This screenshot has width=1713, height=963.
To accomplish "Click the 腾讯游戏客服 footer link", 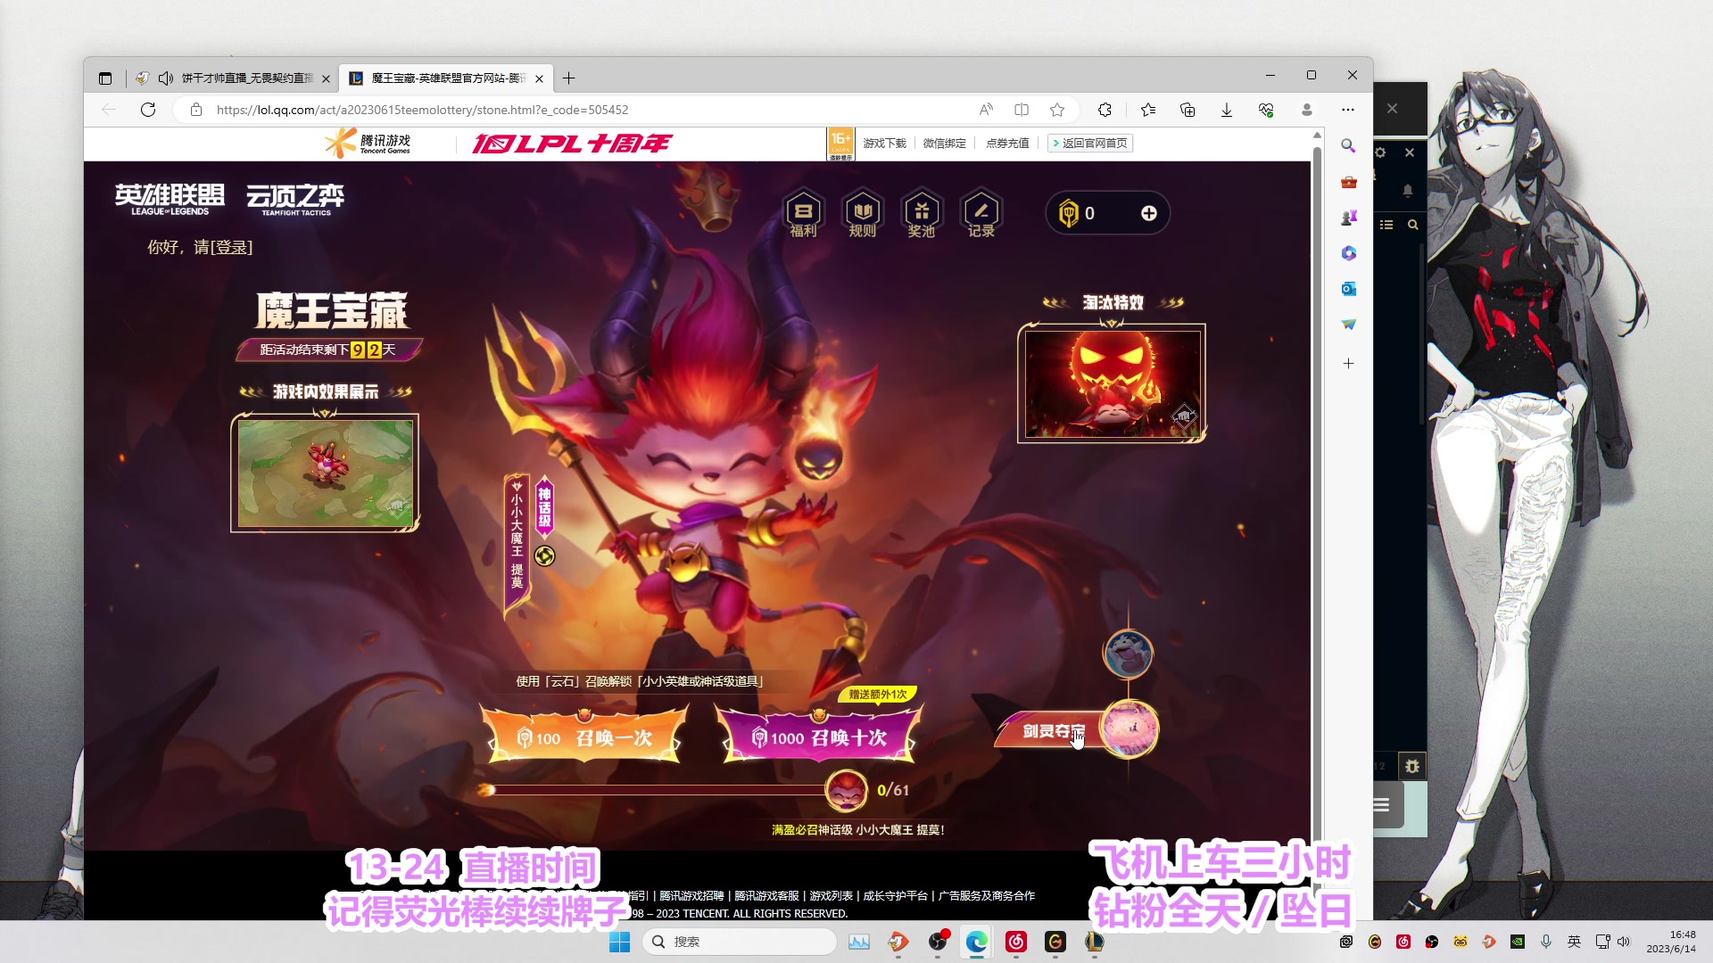I will 766,895.
